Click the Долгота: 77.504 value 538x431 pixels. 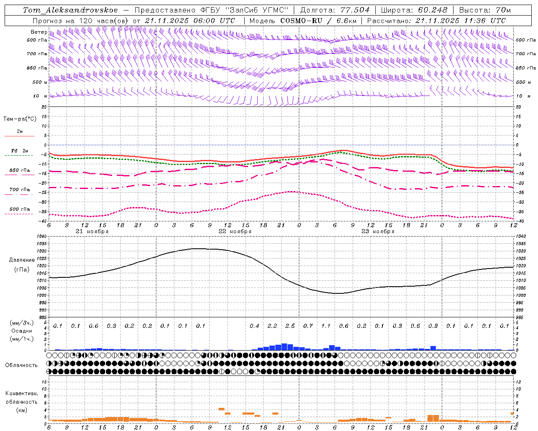335,10
